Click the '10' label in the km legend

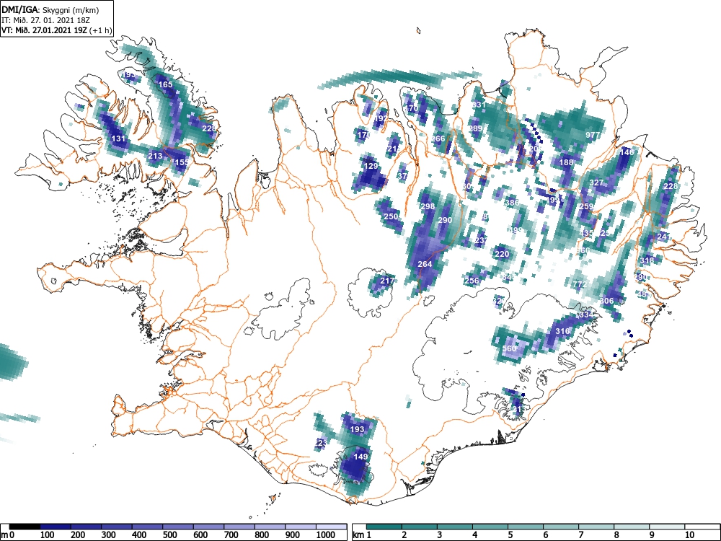tap(689, 535)
